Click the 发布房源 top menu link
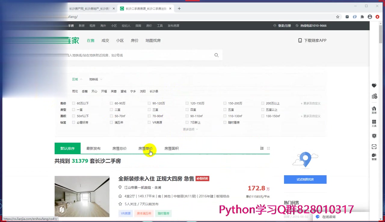Image resolution: width=385 pixels, height=222 pixels. 174,26
